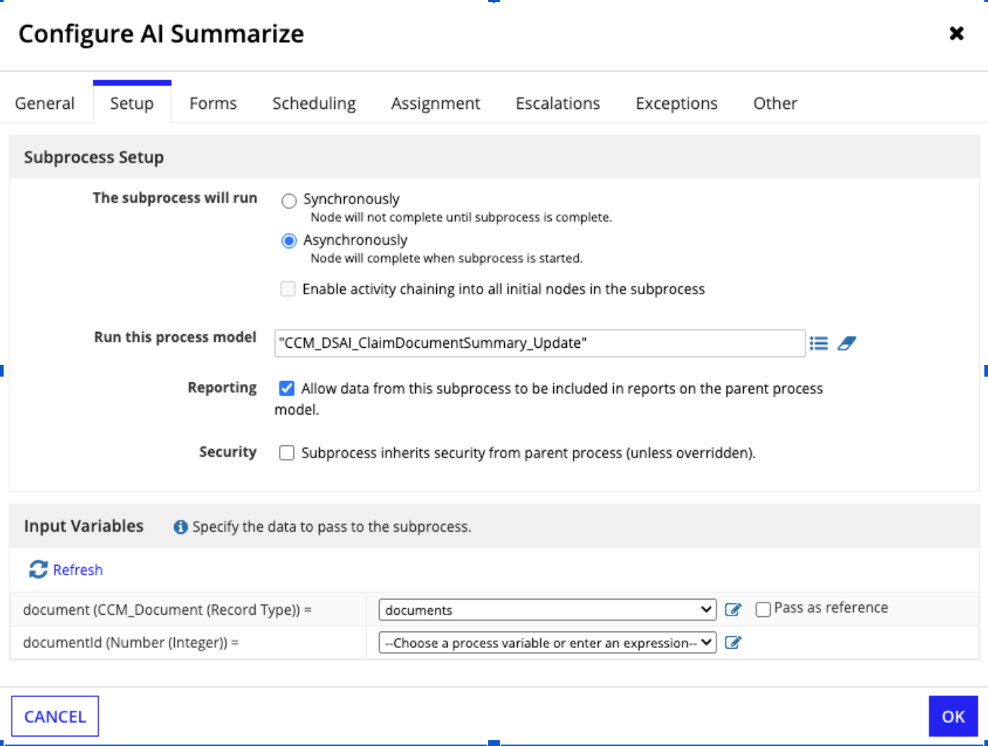This screenshot has height=746, width=988.
Task: Open the Assignment tab
Action: (x=435, y=103)
